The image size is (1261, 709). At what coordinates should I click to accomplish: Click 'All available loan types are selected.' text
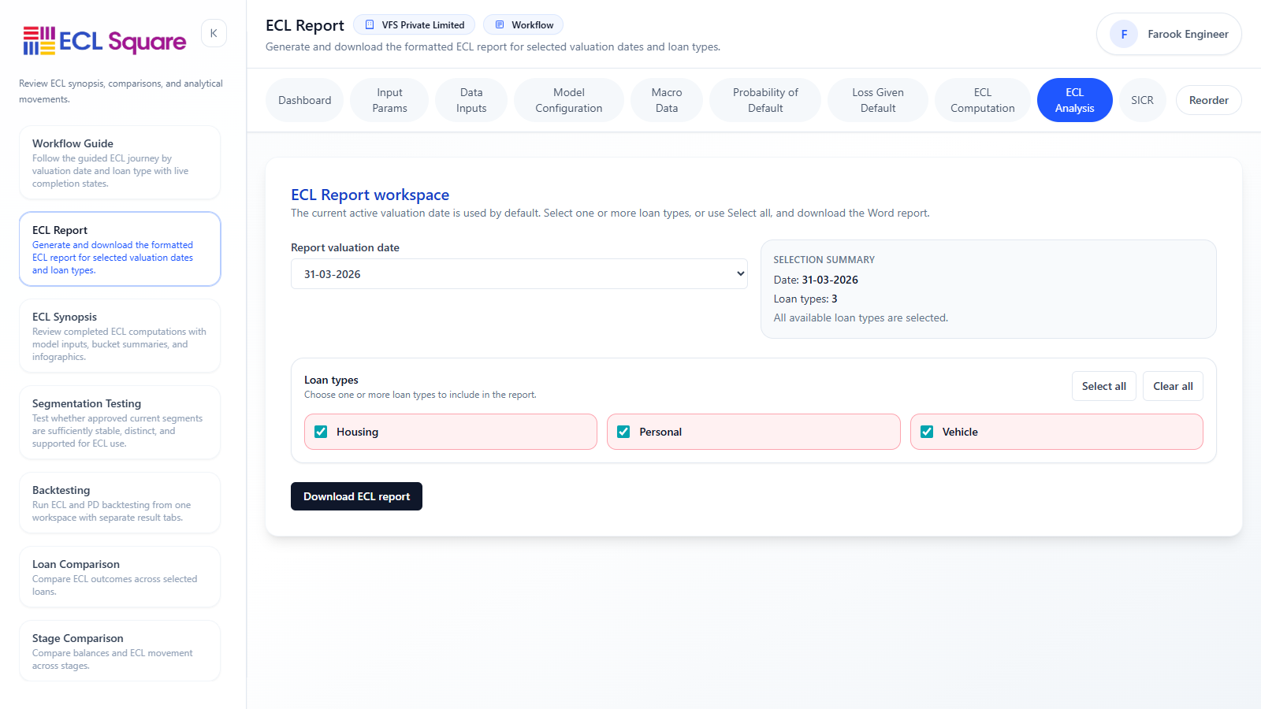(861, 317)
